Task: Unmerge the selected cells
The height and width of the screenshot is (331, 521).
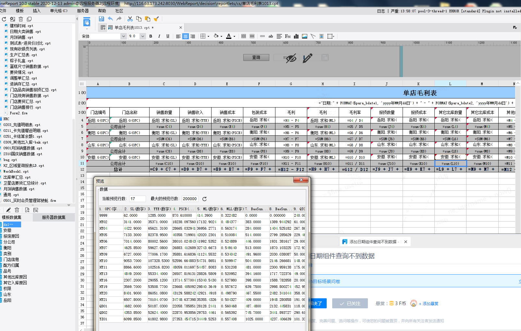Action: pyautogui.click(x=252, y=36)
